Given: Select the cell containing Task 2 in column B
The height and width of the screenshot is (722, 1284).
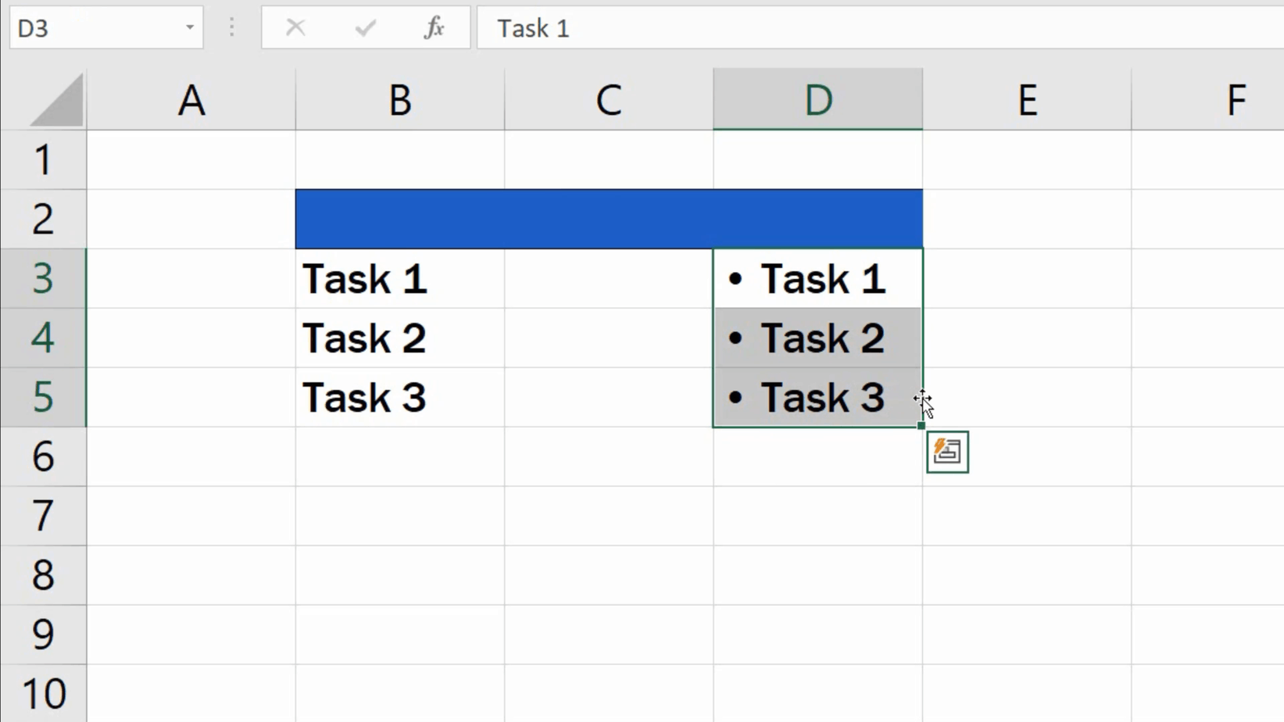Looking at the screenshot, I should tap(399, 338).
